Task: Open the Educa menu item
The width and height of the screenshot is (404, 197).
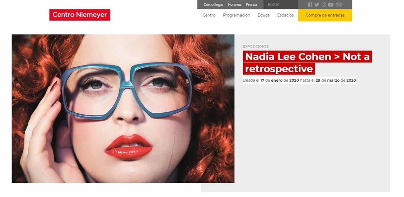Action: click(x=264, y=15)
